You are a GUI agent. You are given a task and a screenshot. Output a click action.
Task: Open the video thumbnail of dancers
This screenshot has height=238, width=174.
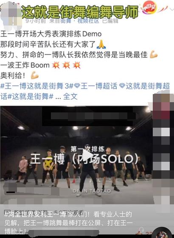76,155
